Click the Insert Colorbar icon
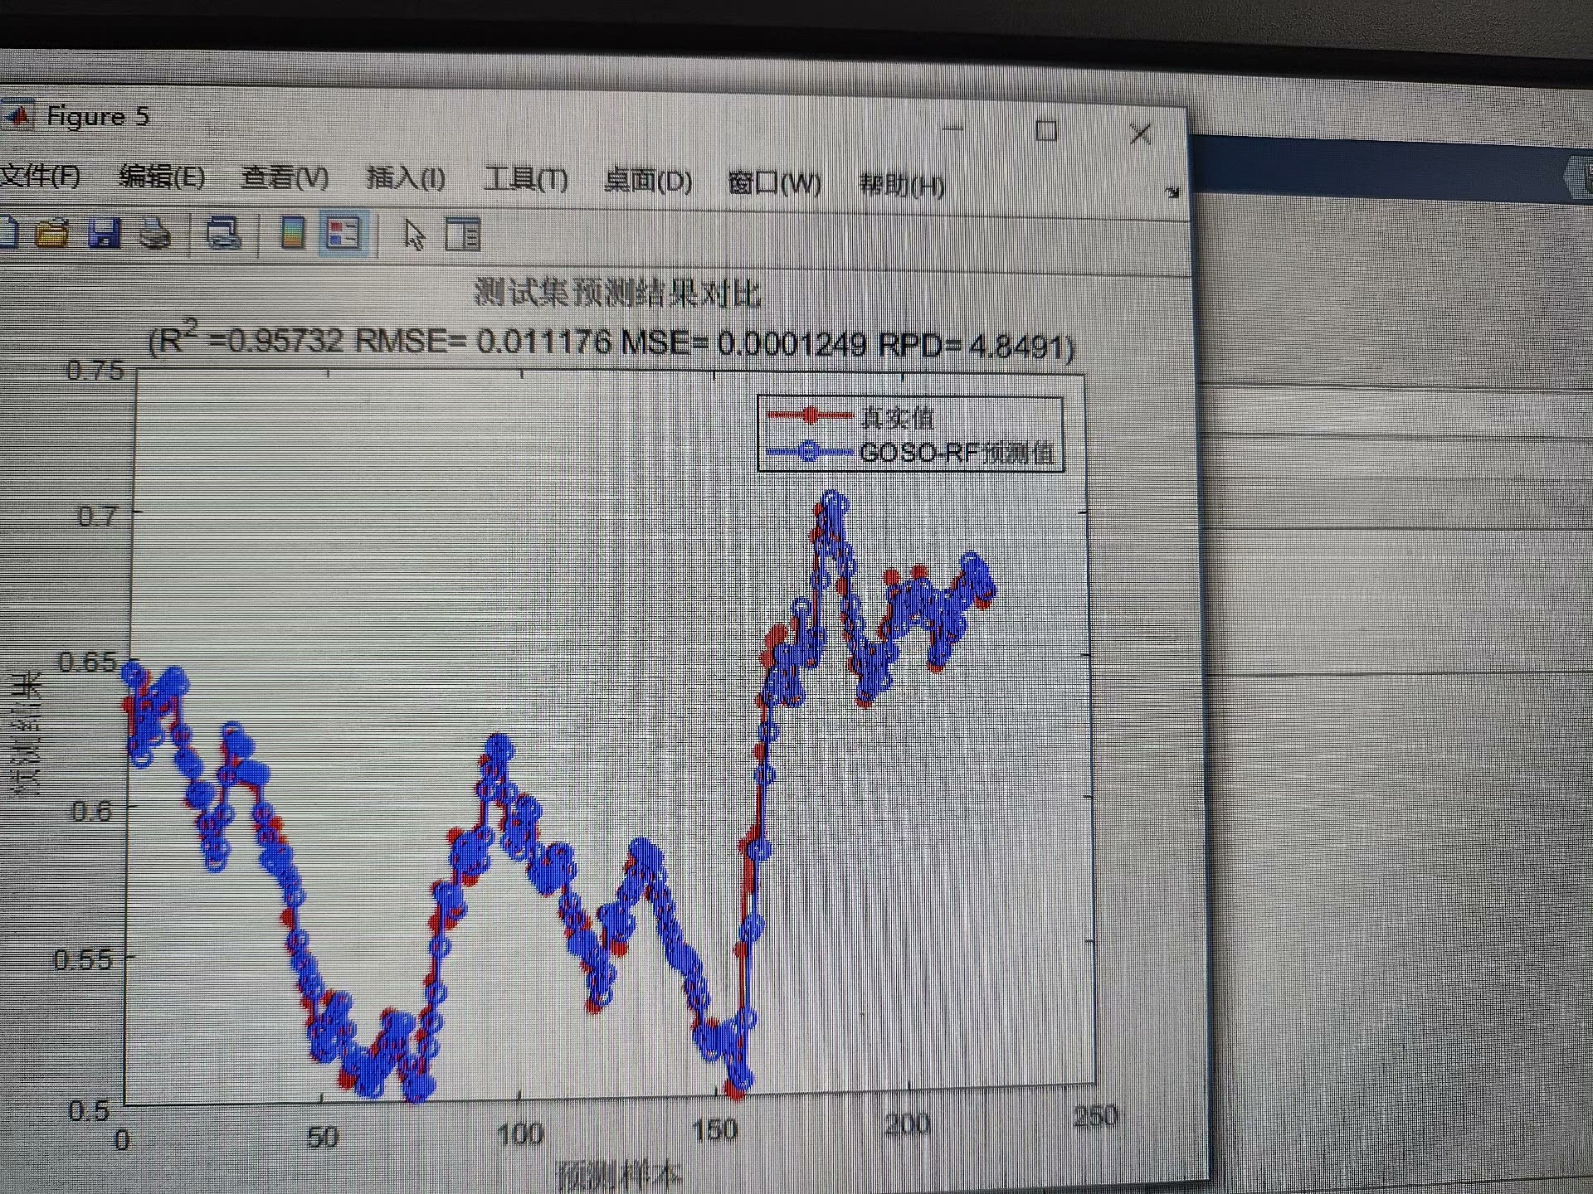The image size is (1593, 1194). (292, 233)
